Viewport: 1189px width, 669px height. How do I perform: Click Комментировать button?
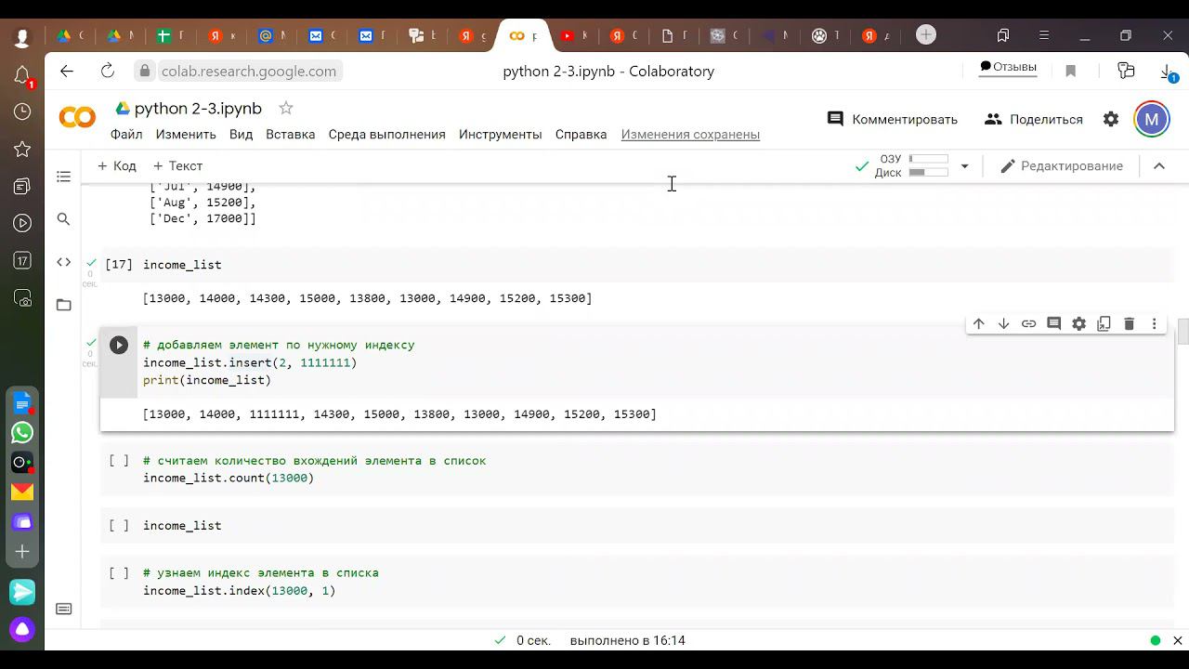pos(892,119)
